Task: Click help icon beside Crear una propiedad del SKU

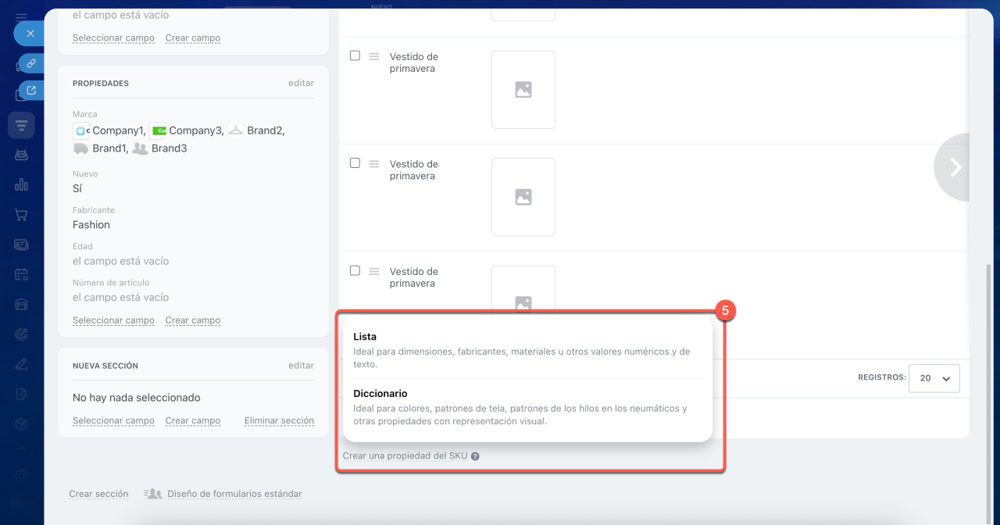Action: [x=475, y=456]
